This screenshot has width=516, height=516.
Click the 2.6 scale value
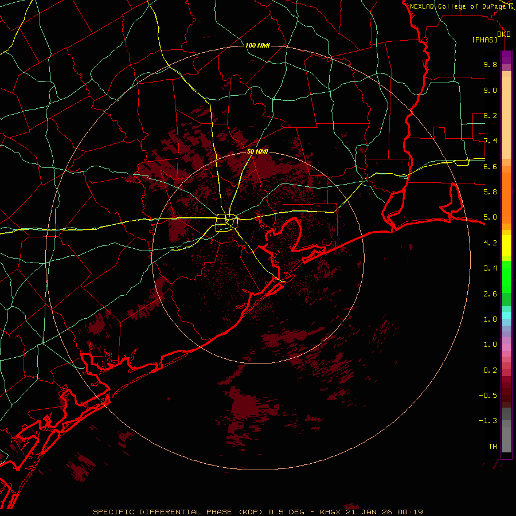pyautogui.click(x=490, y=294)
